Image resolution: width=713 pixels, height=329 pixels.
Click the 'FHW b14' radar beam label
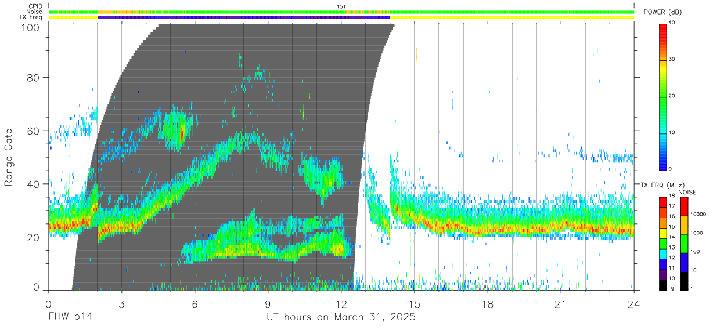pyautogui.click(x=70, y=317)
